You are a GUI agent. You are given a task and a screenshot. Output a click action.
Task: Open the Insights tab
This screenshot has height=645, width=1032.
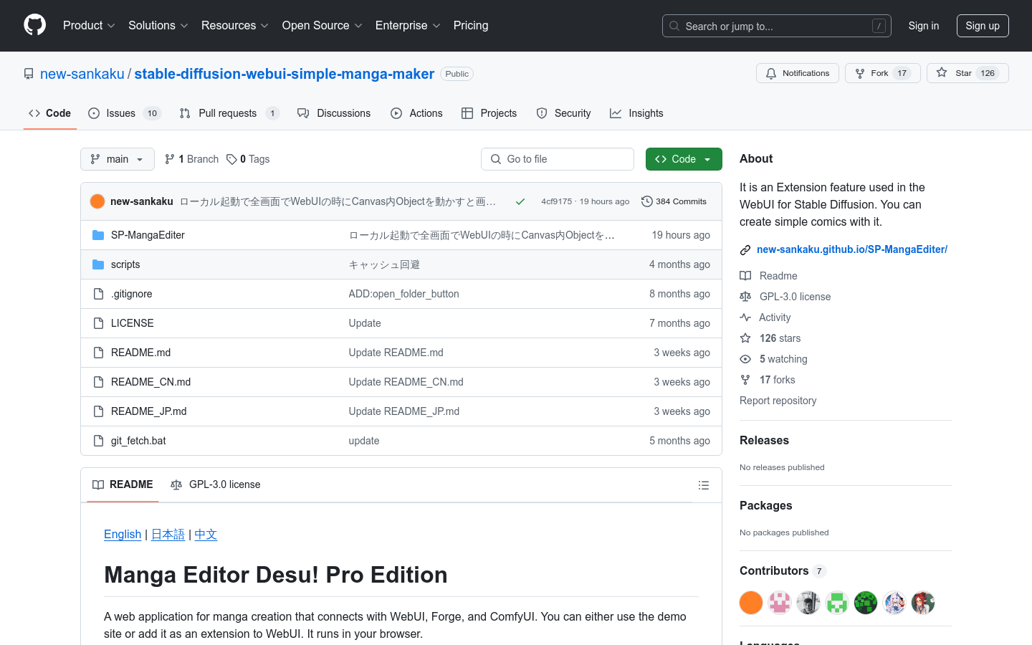tap(636, 113)
